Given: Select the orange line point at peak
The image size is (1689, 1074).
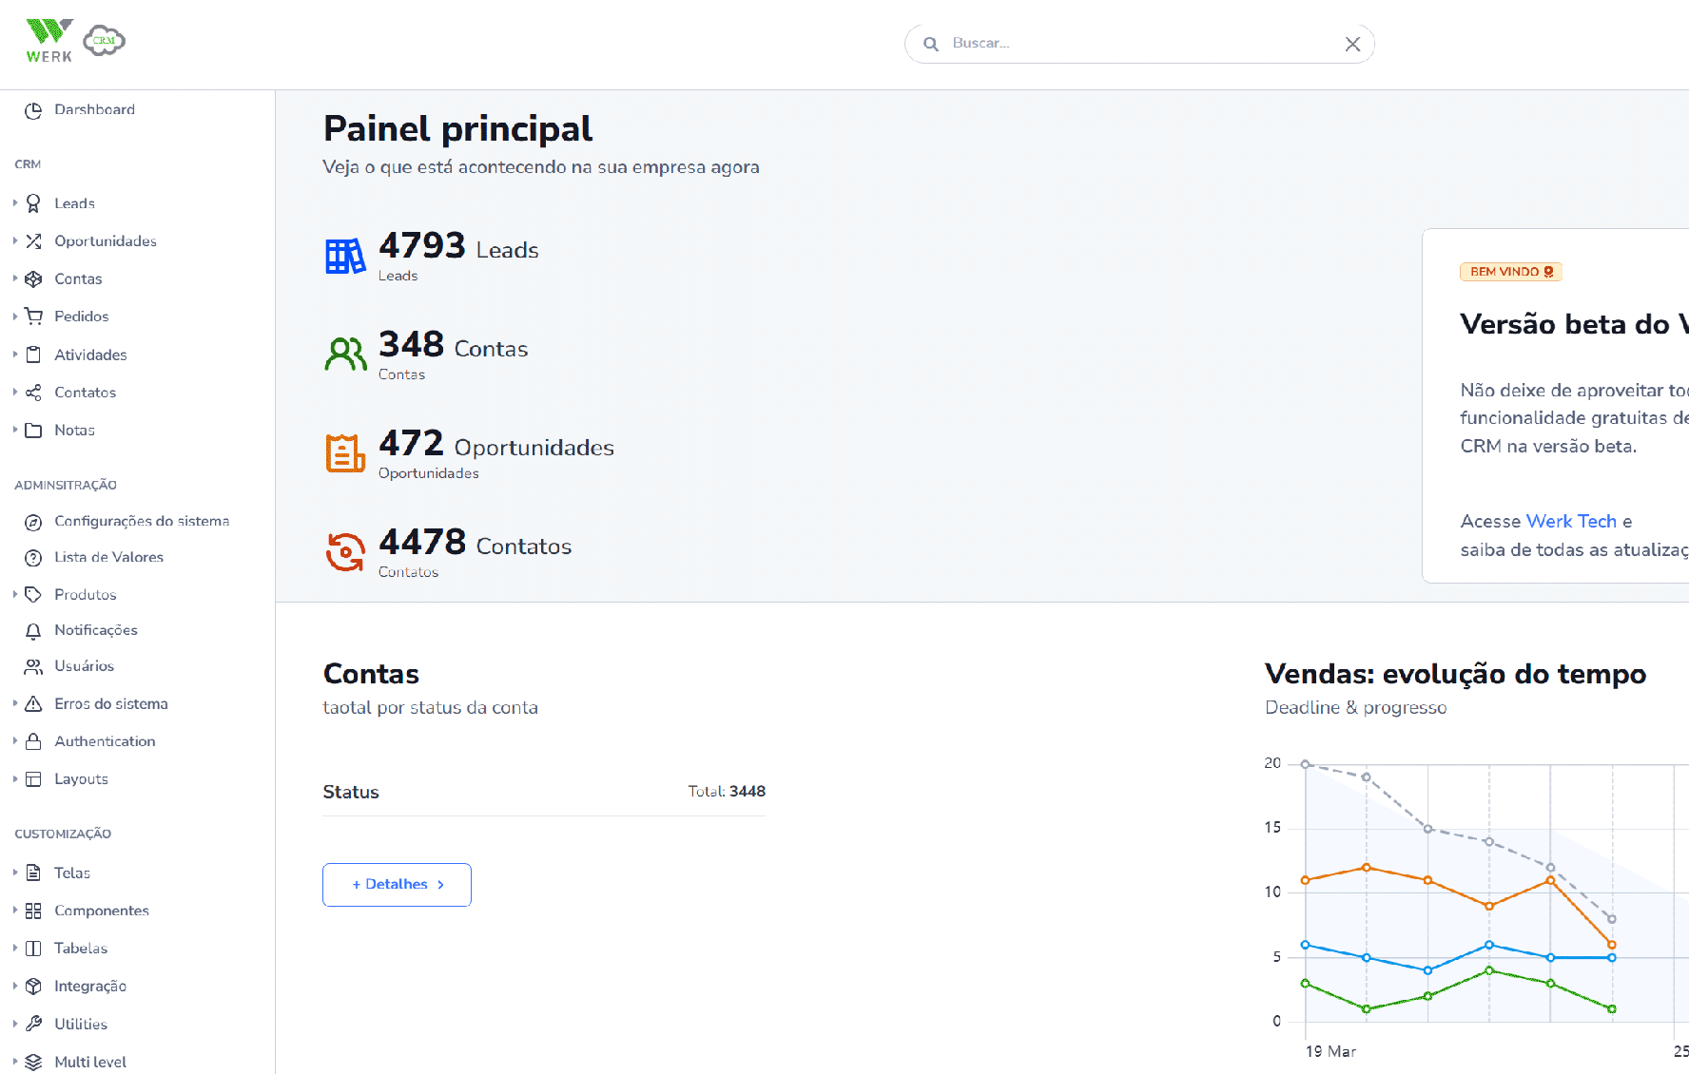Looking at the screenshot, I should [x=1367, y=867].
